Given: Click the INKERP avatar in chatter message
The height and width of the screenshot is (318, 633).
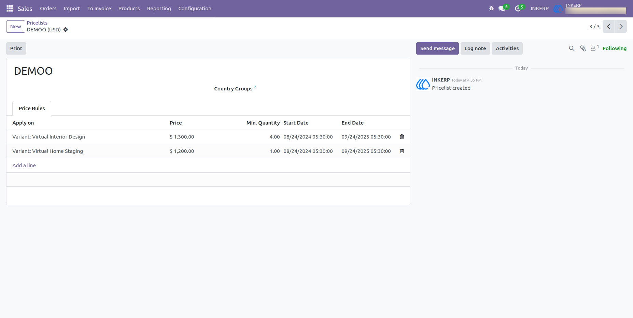Looking at the screenshot, I should click(x=423, y=84).
